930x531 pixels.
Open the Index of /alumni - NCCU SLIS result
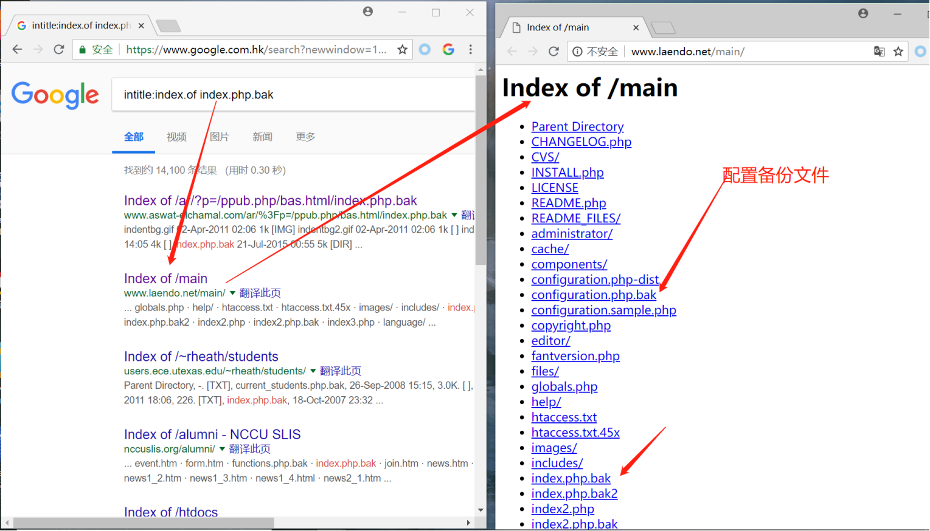coord(212,434)
